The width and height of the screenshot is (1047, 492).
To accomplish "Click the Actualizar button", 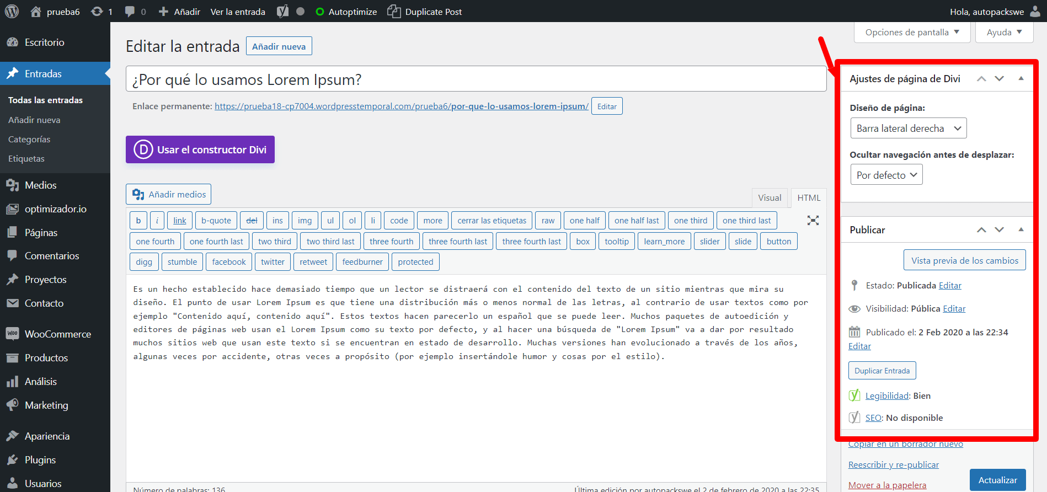I will point(997,480).
